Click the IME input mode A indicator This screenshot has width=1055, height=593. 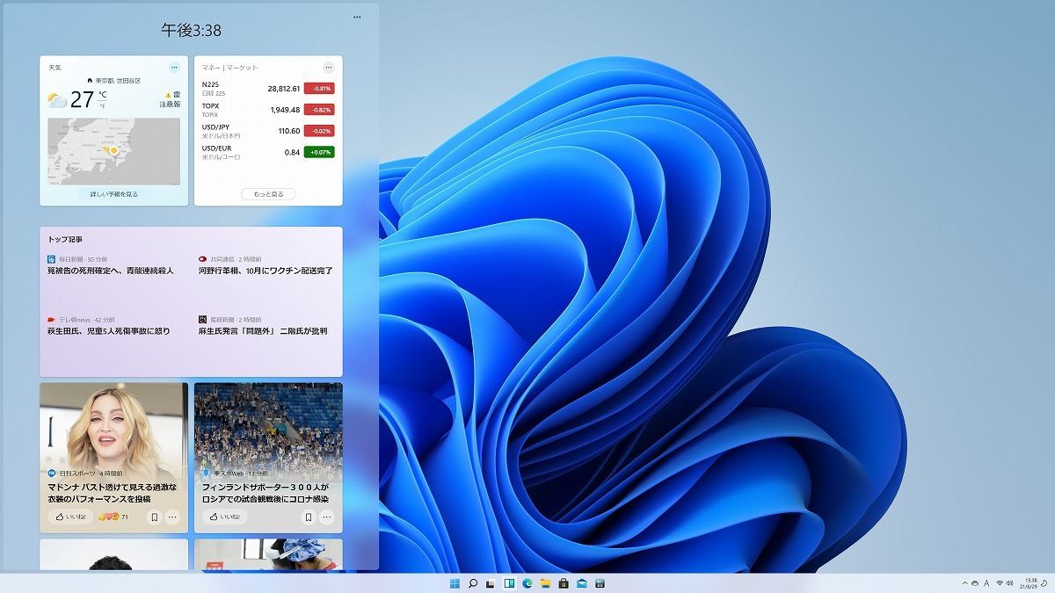pyautogui.click(x=986, y=583)
